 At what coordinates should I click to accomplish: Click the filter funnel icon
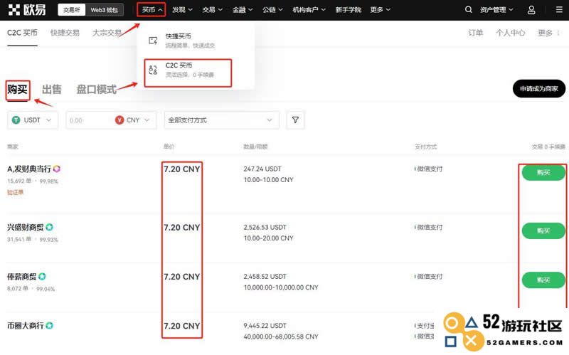(295, 120)
